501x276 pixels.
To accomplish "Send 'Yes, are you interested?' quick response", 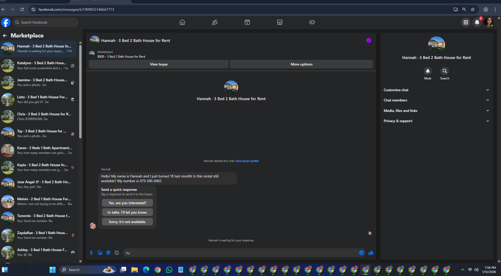I will point(127,203).
